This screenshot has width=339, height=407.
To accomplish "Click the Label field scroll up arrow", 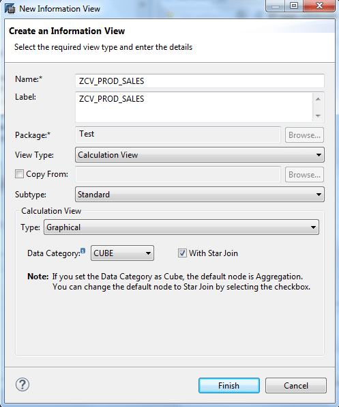I will (x=318, y=99).
